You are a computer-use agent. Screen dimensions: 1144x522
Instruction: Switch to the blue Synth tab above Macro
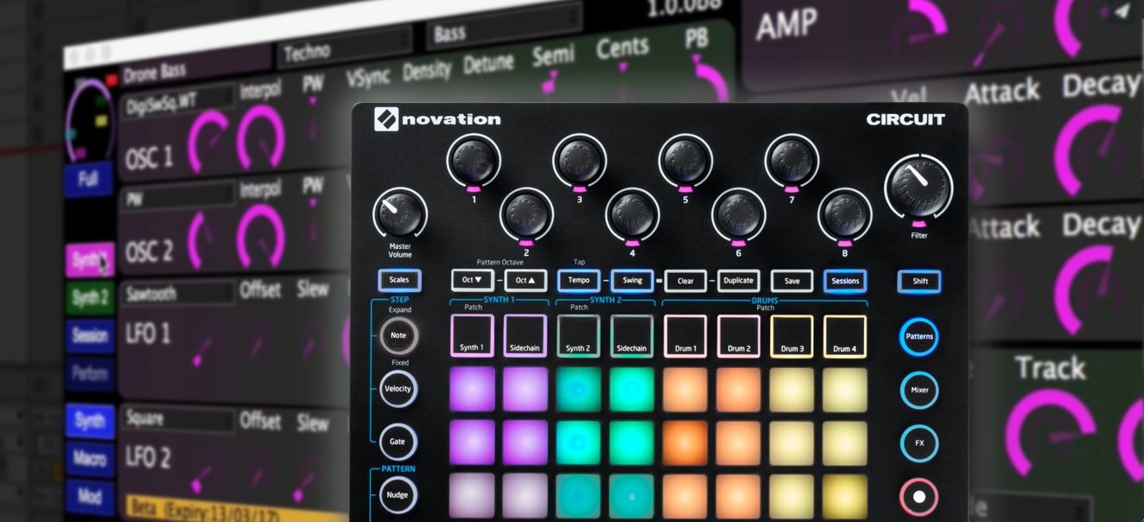pyautogui.click(x=90, y=421)
